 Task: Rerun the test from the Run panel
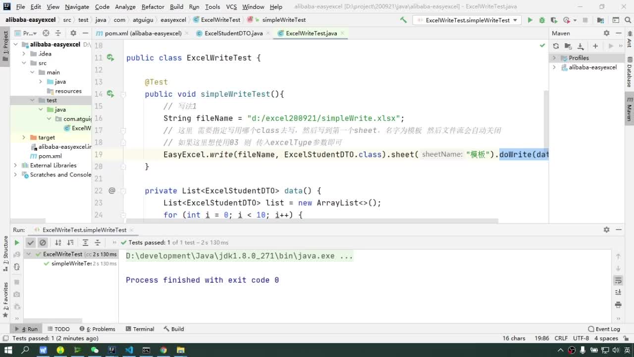tap(16, 242)
